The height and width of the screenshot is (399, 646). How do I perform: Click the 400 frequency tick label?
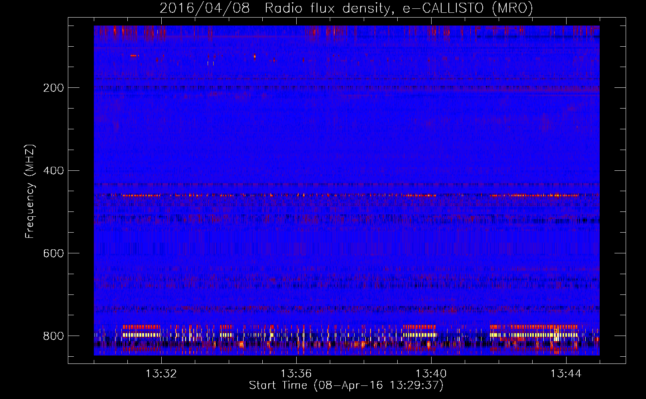click(54, 171)
